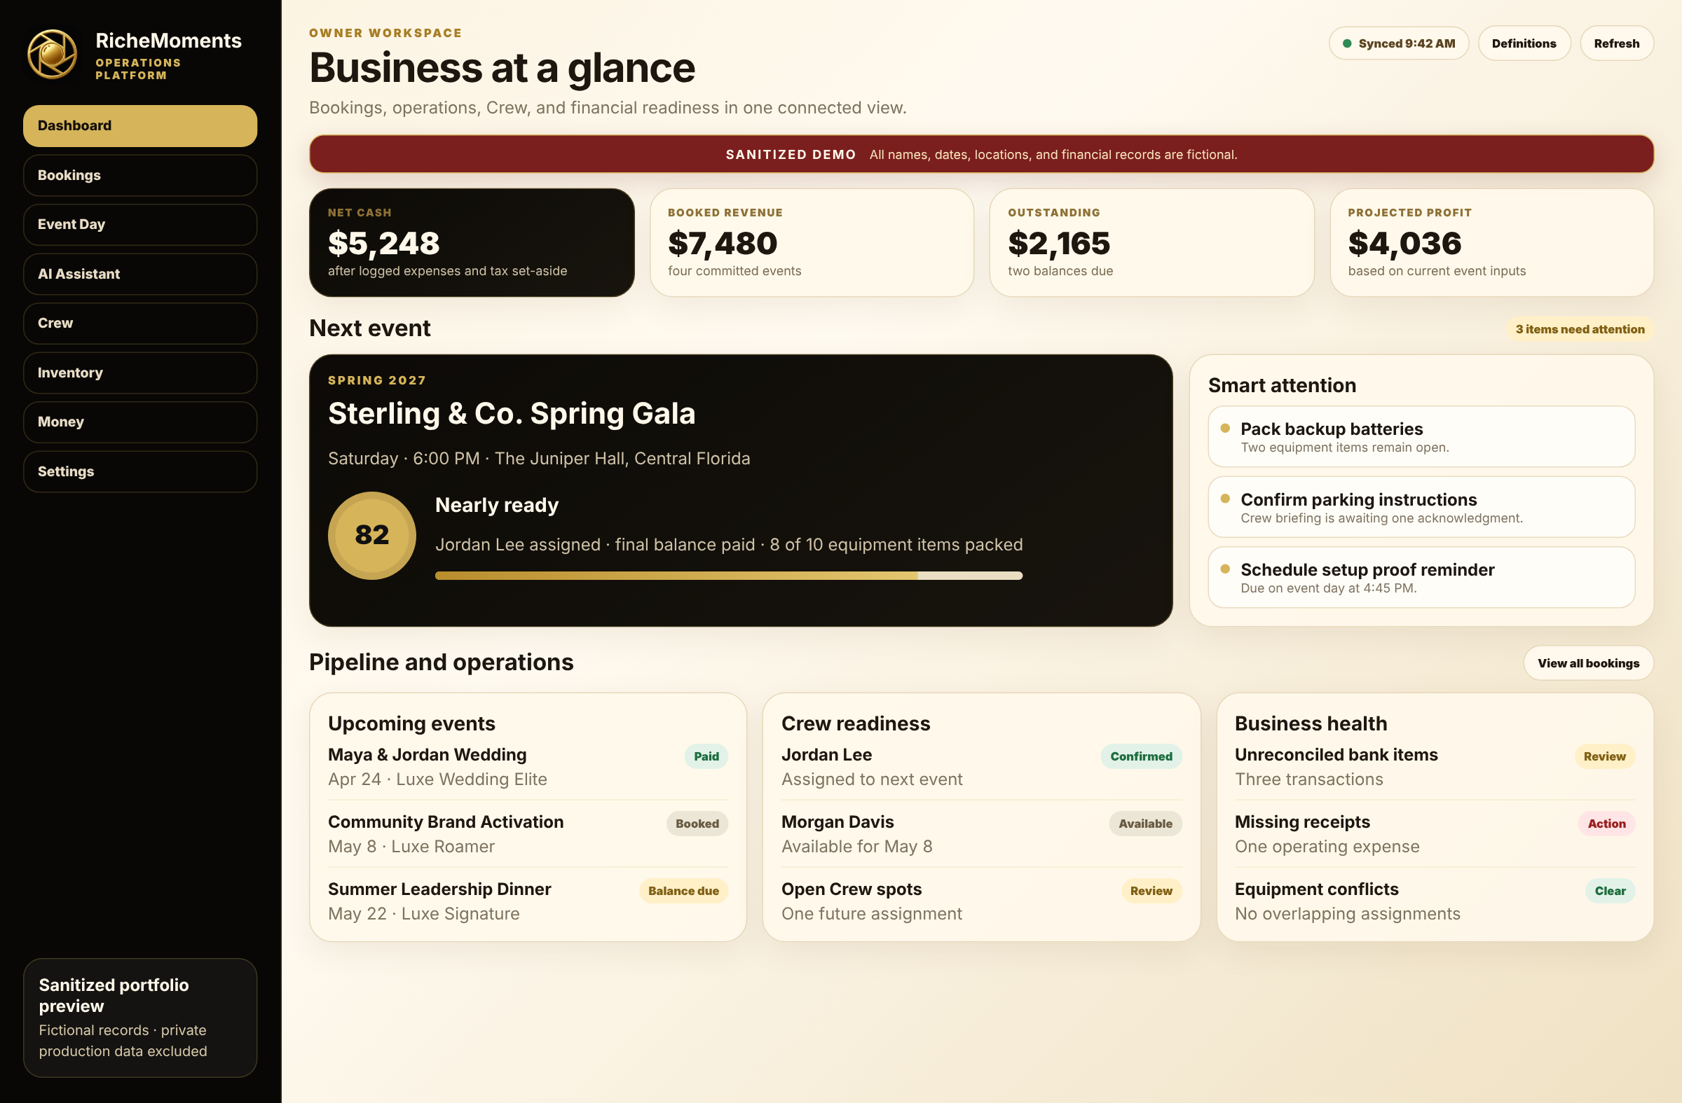Click the readiness score 82 circle
Screen dimensions: 1682x1103
point(371,535)
